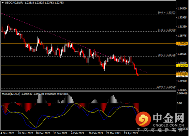The height and width of the screenshot is (136, 189).
Task: Click the 1.34500 price scale value
Action: click(x=182, y=8)
